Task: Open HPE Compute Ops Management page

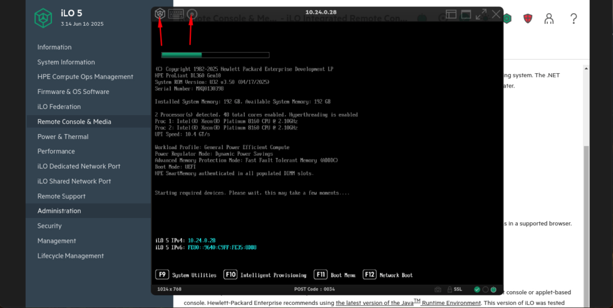Action: tap(85, 77)
